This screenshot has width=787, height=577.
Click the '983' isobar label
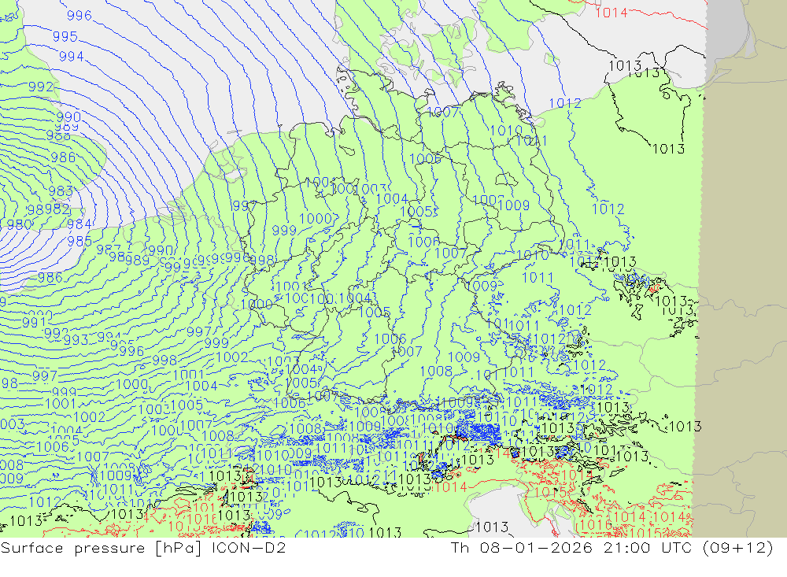[x=61, y=190]
